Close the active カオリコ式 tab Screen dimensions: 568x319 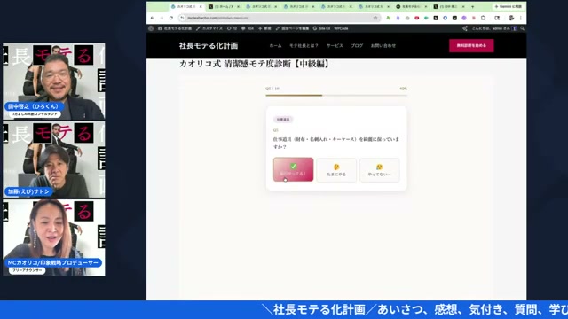pos(201,6)
